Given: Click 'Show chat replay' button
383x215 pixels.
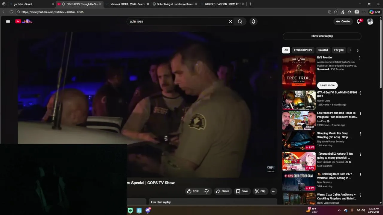Looking at the screenshot, I should (x=322, y=36).
